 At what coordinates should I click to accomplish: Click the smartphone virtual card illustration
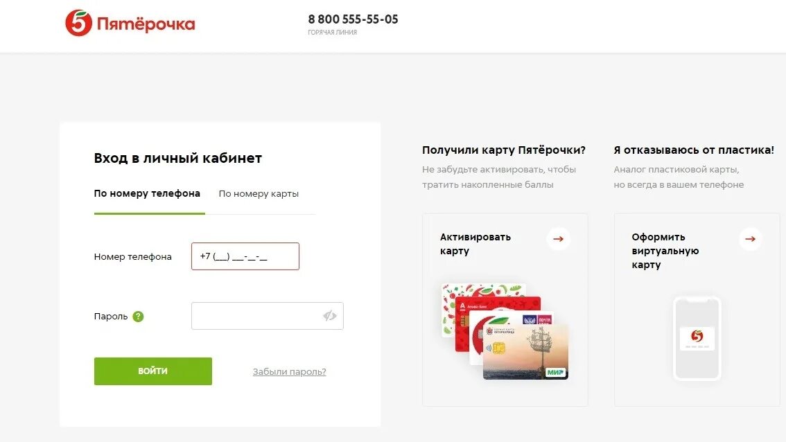coord(697,338)
